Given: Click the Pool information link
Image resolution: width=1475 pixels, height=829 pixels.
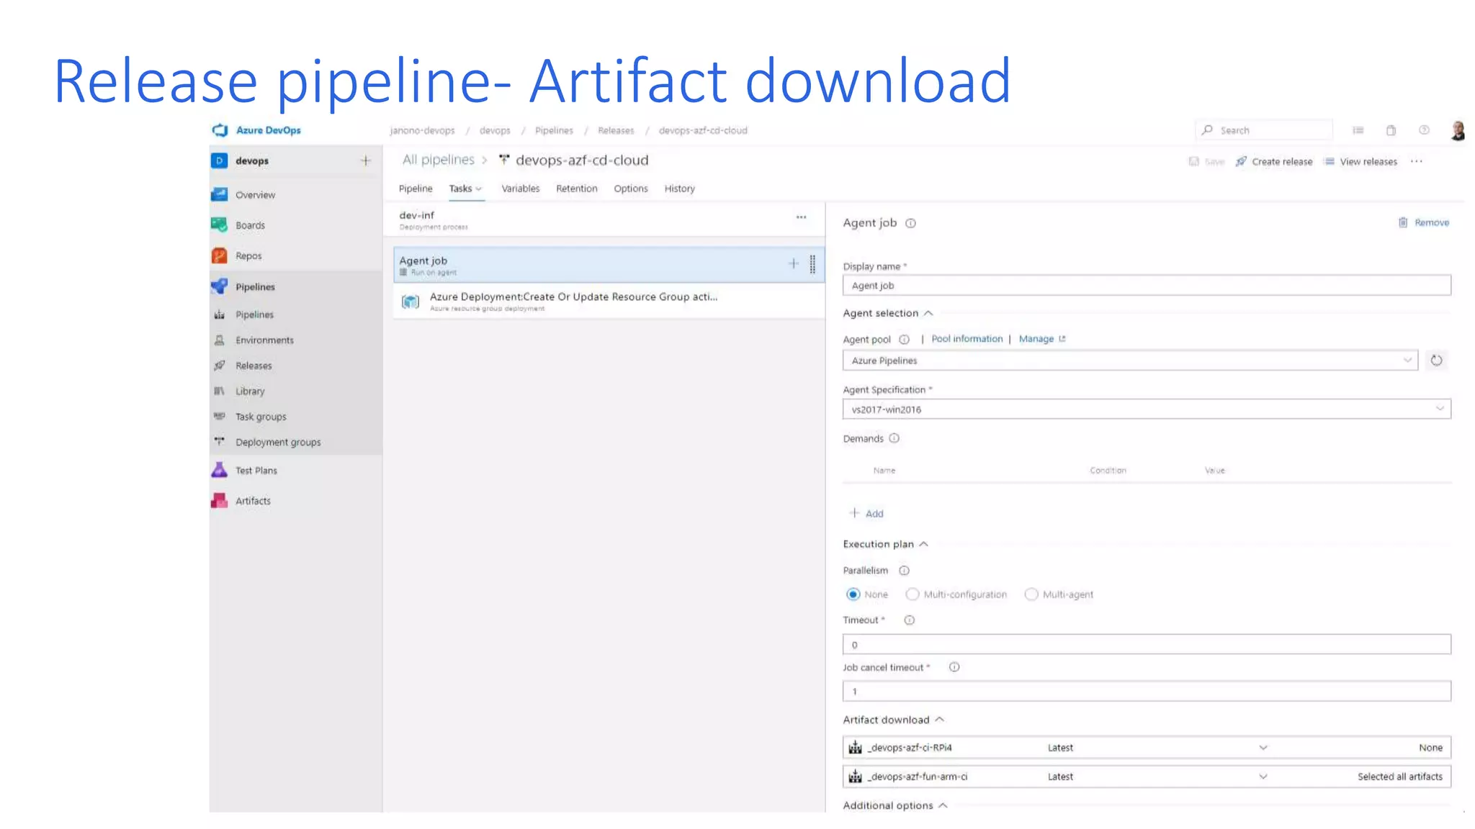Looking at the screenshot, I should pyautogui.click(x=967, y=339).
